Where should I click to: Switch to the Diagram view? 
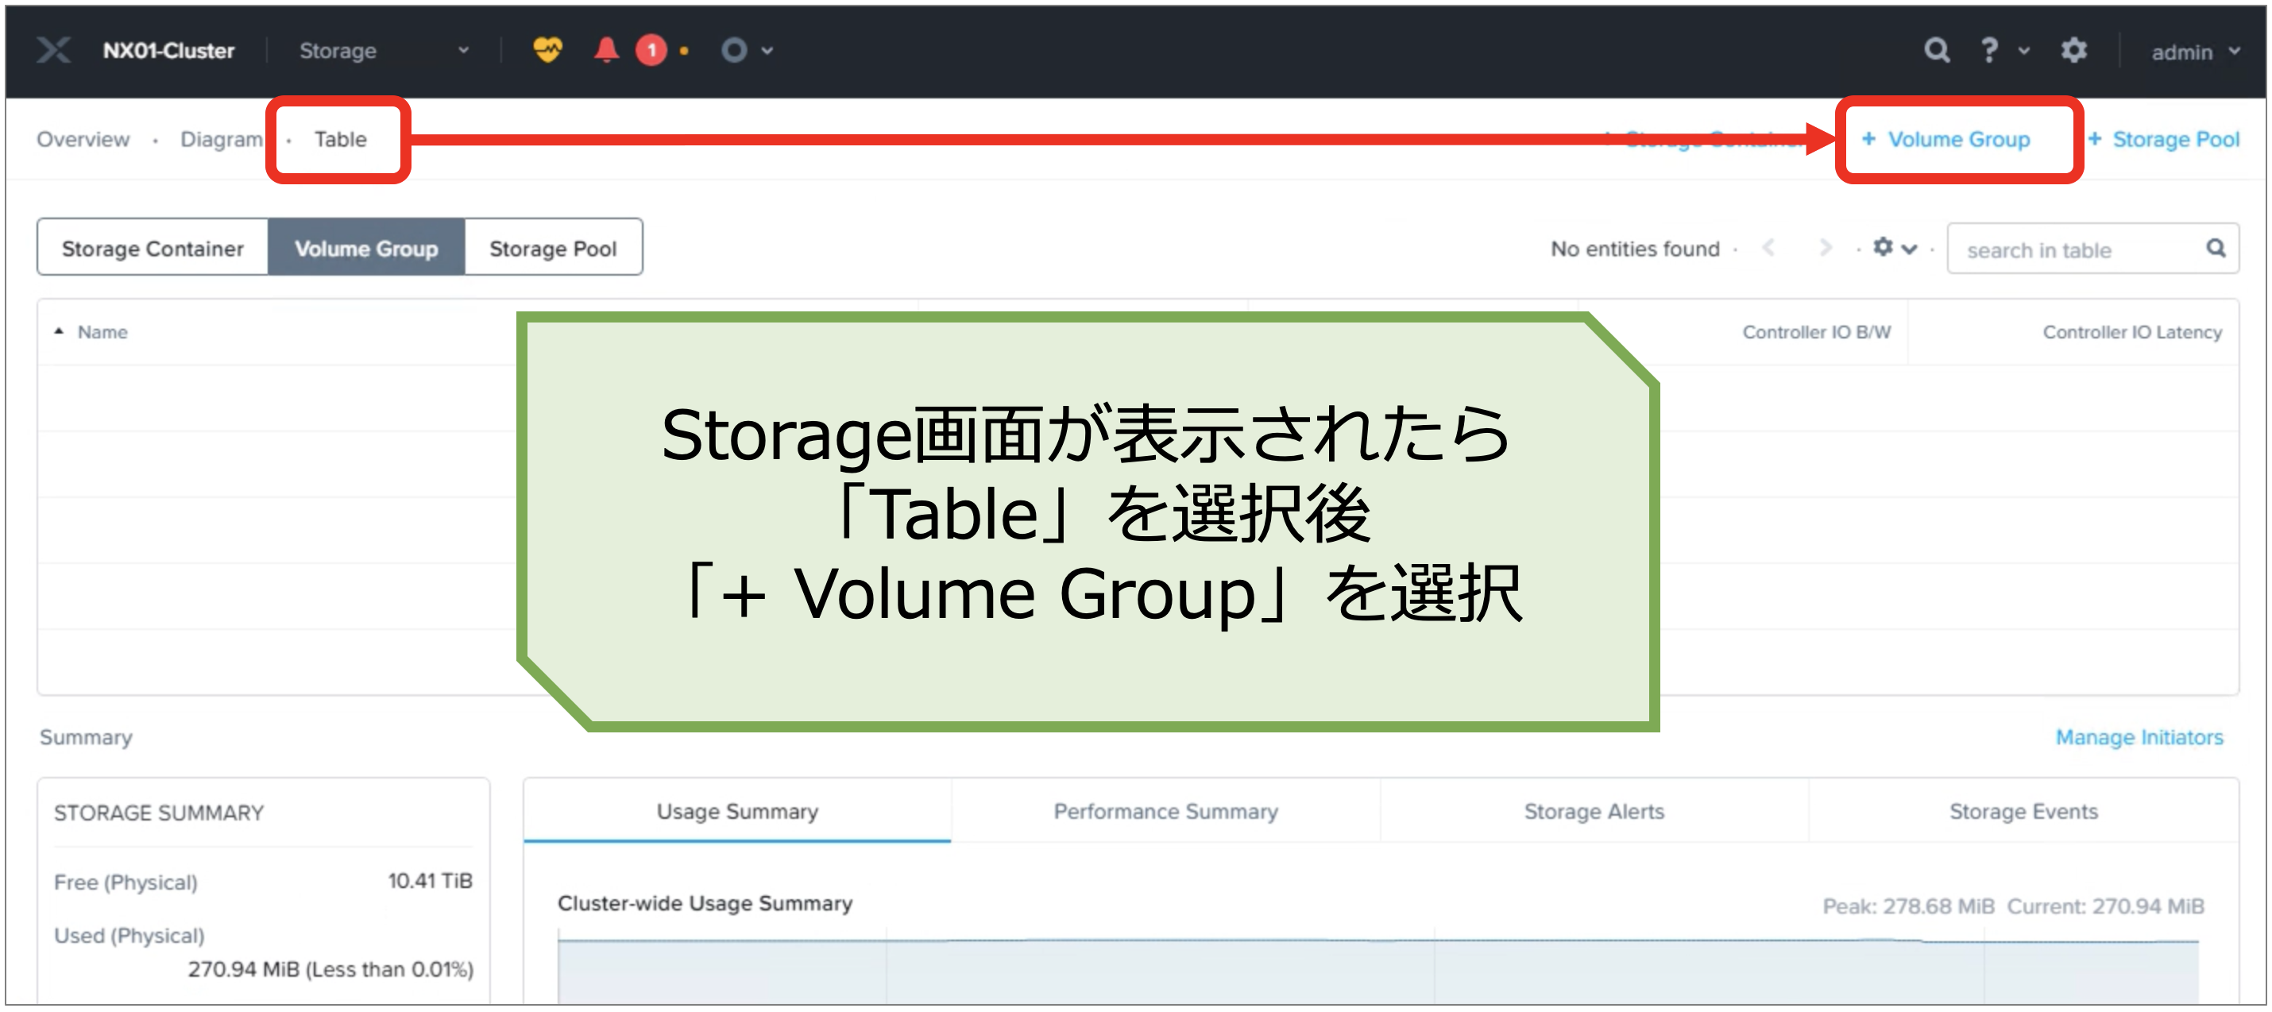222,139
